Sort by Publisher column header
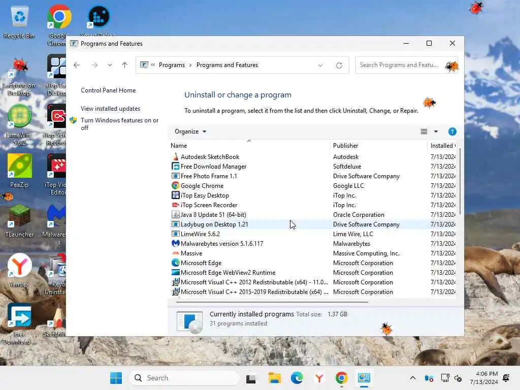520x390 pixels. click(378, 146)
